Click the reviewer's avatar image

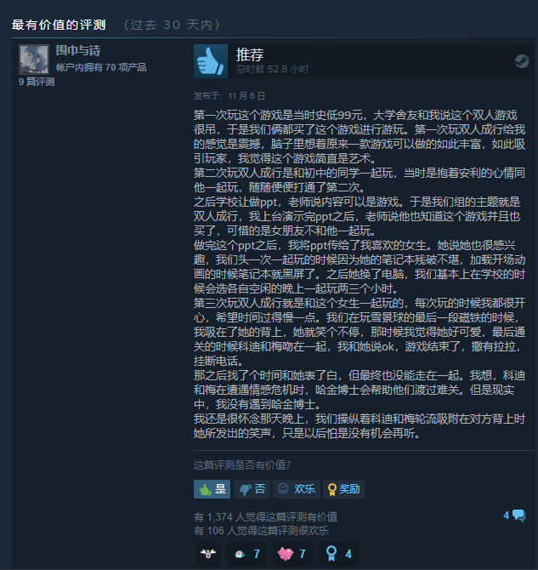pos(34,60)
